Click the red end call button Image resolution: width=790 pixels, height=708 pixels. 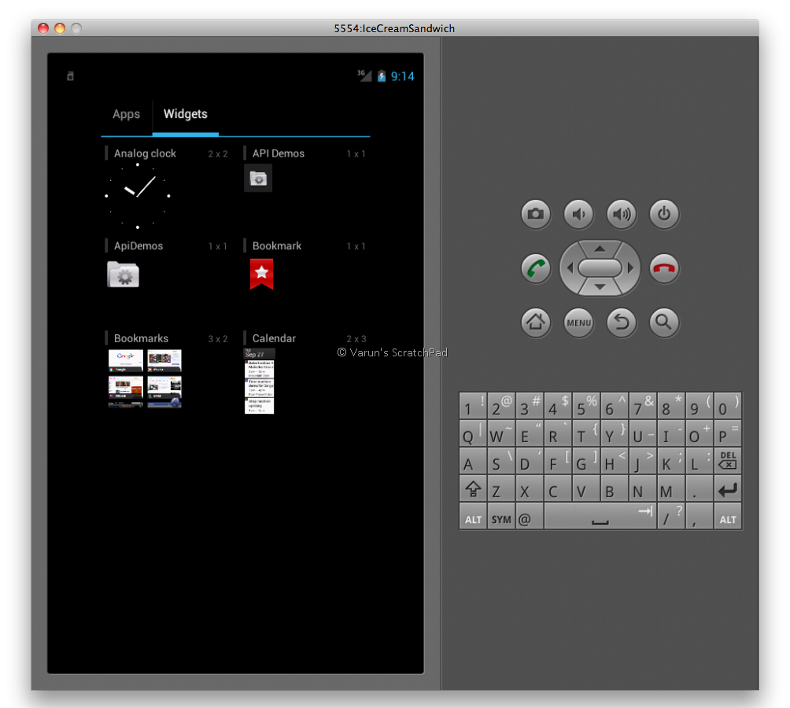[x=664, y=268]
